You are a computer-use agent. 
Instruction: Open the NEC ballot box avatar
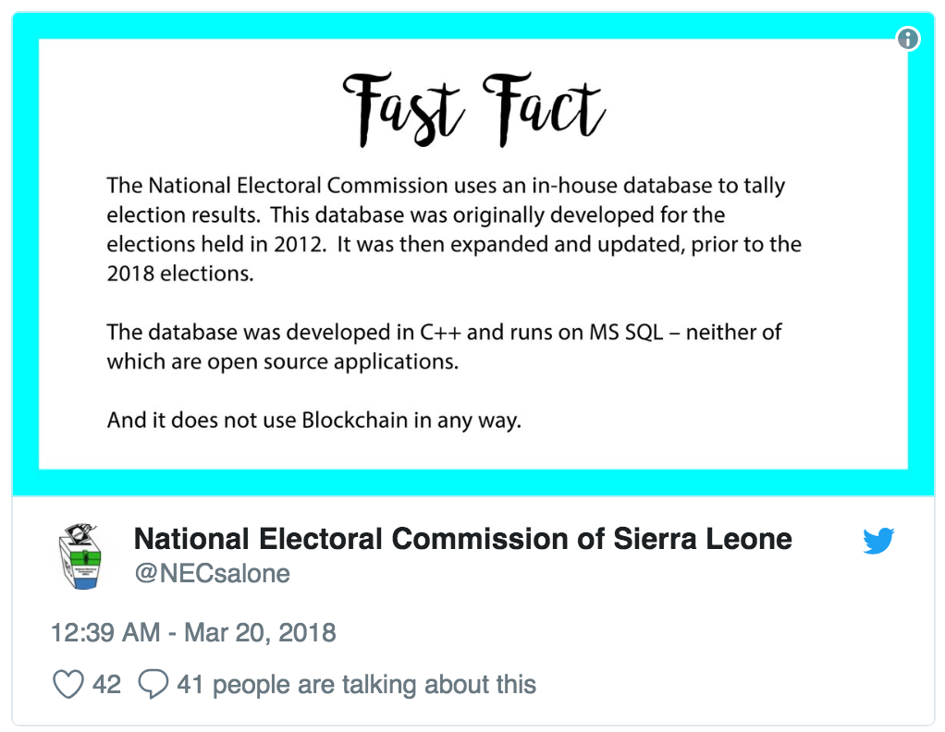(80, 556)
